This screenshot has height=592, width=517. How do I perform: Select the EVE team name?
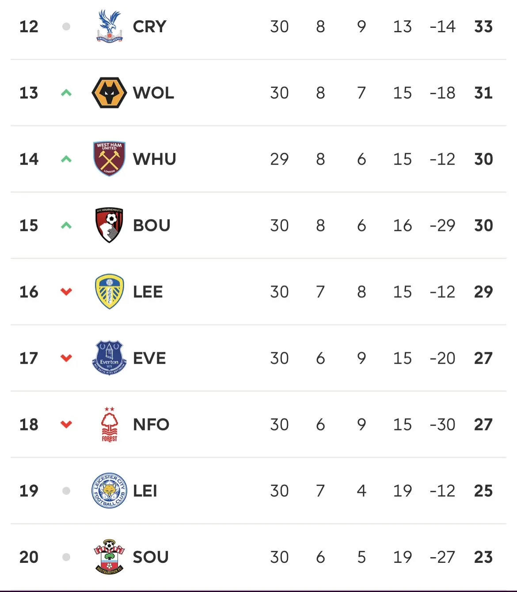pyautogui.click(x=149, y=358)
